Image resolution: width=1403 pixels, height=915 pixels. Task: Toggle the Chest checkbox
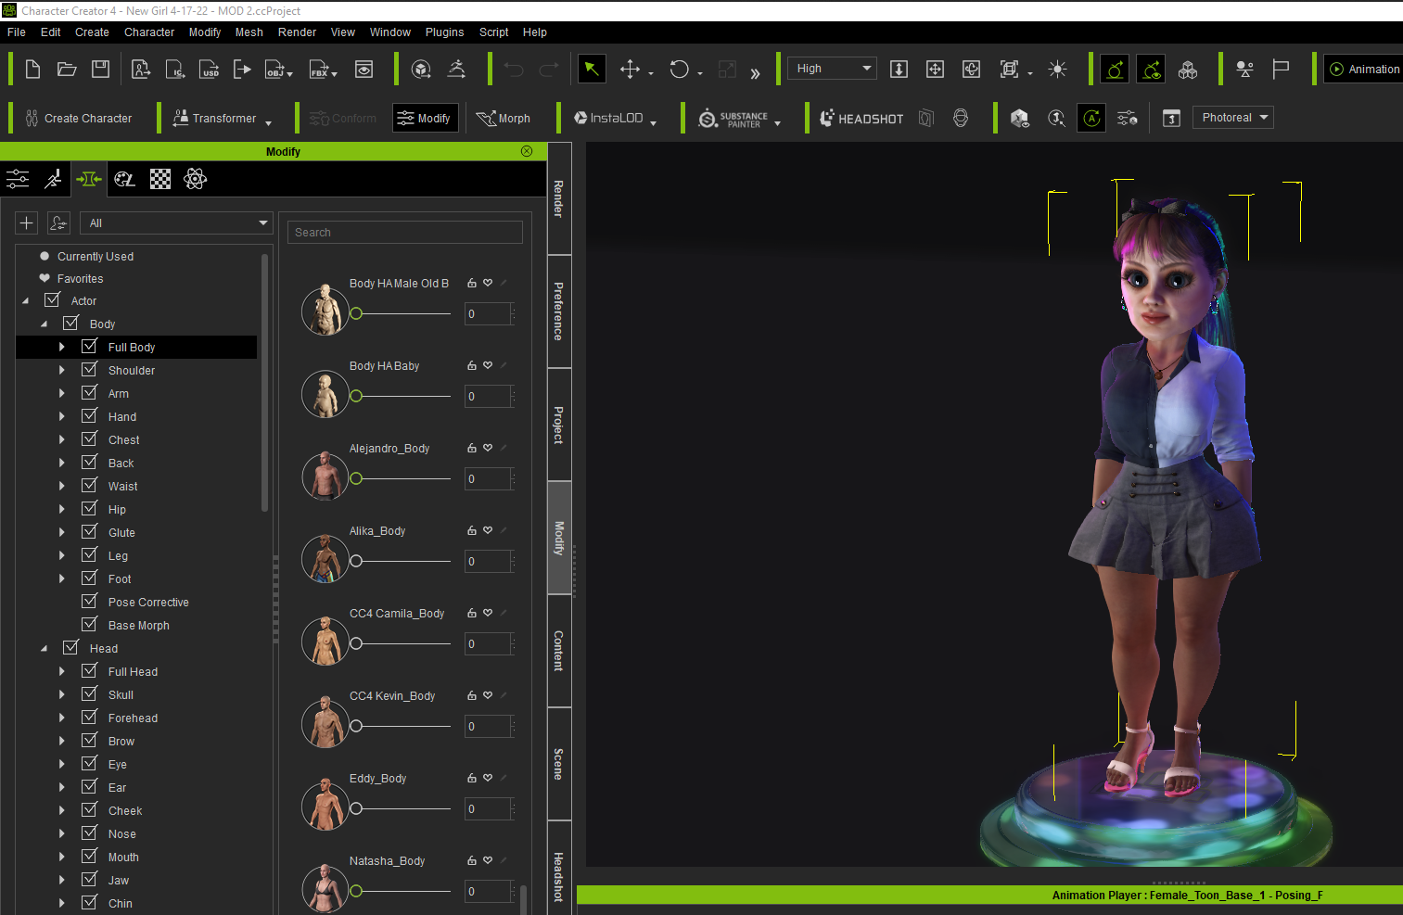pyautogui.click(x=90, y=439)
